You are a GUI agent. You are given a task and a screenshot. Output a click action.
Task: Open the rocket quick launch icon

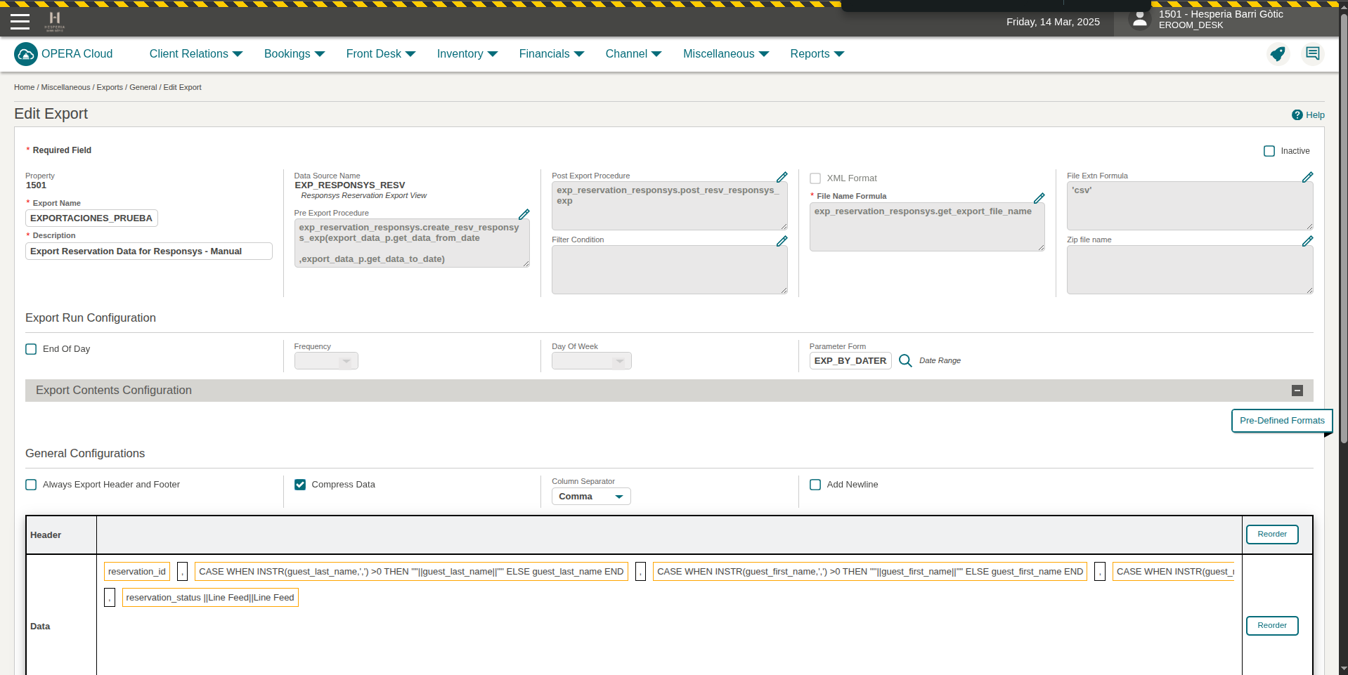(1278, 54)
